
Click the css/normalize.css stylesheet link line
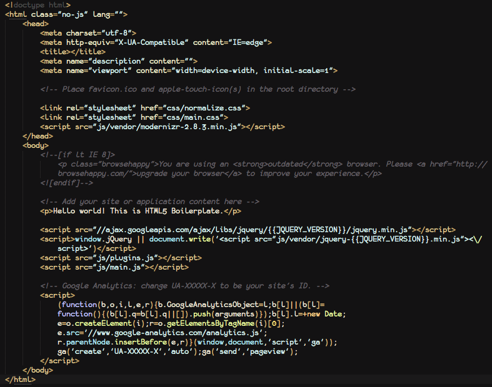click(145, 108)
